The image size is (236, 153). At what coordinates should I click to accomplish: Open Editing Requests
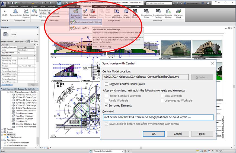coord(26,14)
